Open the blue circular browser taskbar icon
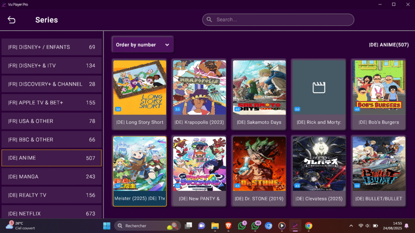The image size is (415, 233). point(269,226)
